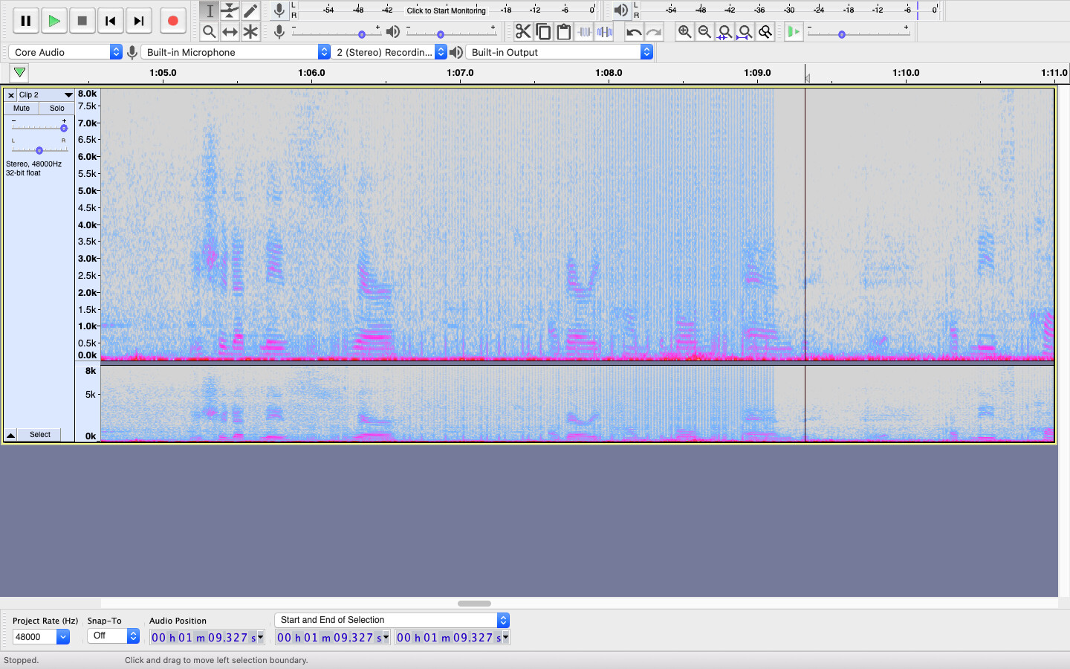Mute the Clip 2 track
This screenshot has height=669, width=1070.
(x=21, y=108)
